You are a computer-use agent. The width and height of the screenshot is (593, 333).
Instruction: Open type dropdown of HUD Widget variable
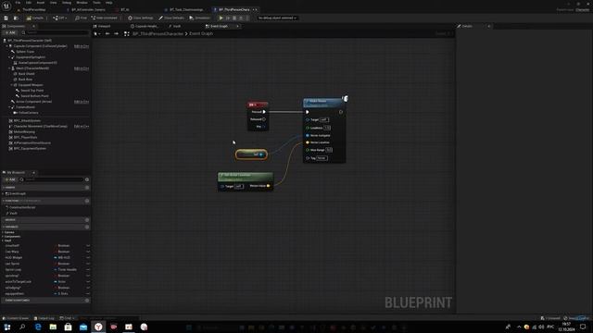(62, 257)
